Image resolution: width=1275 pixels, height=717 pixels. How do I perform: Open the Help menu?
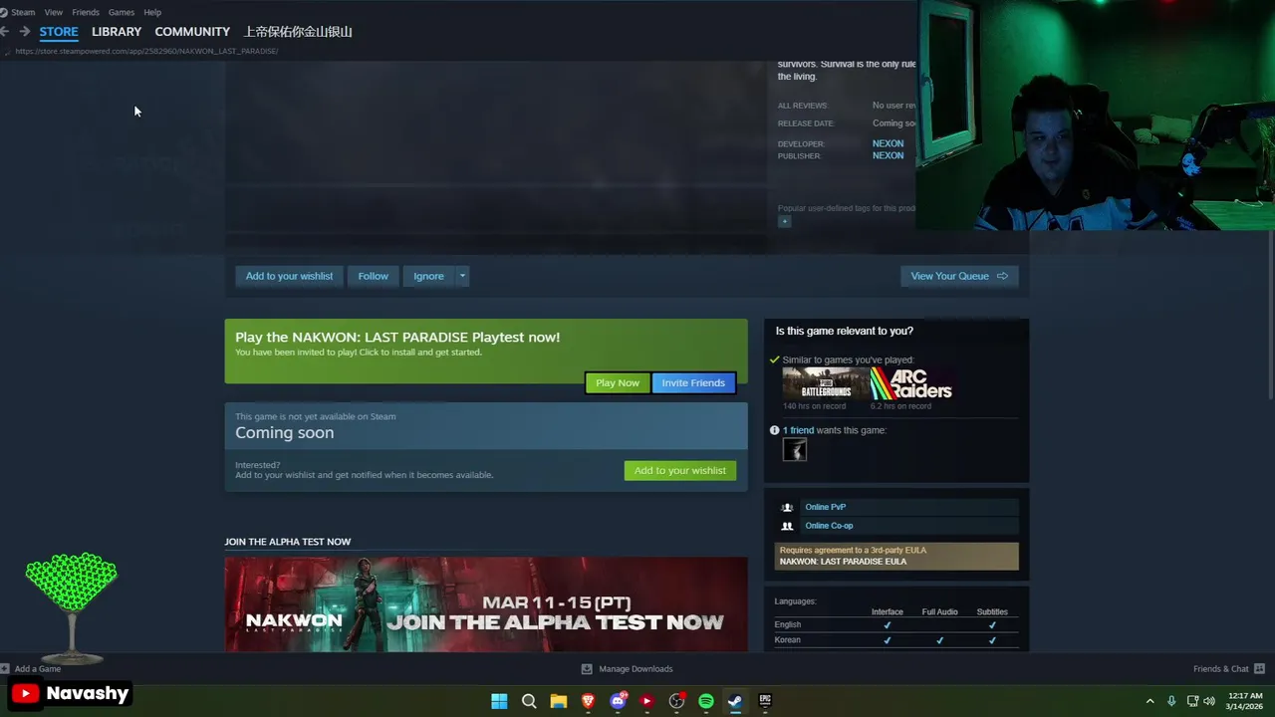click(x=152, y=12)
